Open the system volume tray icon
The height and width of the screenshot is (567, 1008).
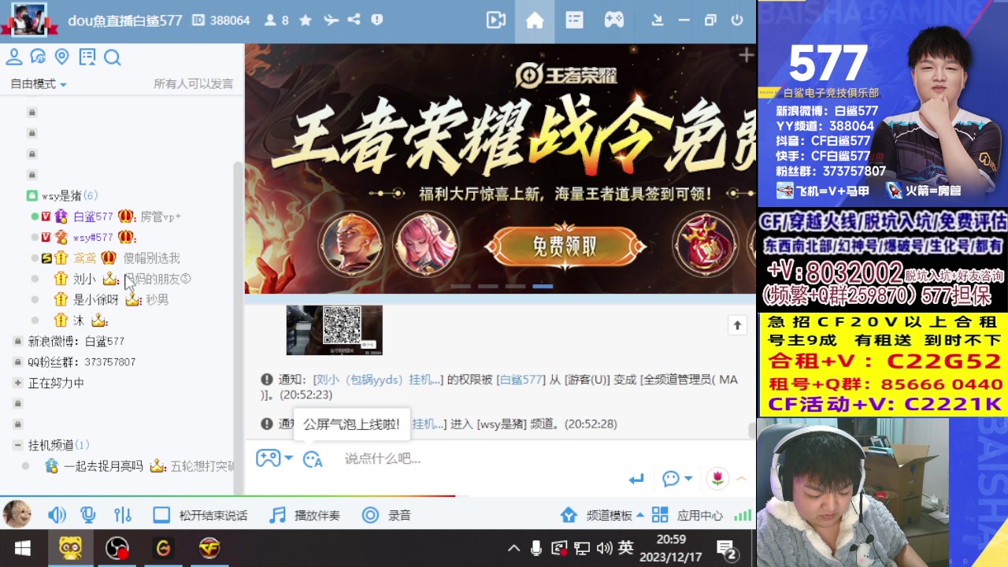pyautogui.click(x=604, y=548)
